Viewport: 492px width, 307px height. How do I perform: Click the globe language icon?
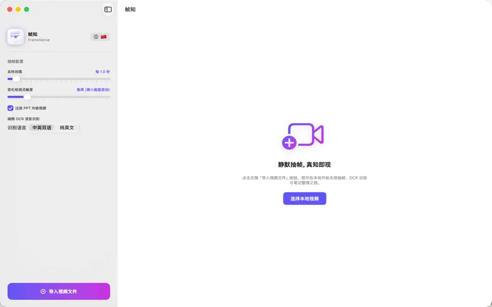tap(96, 37)
